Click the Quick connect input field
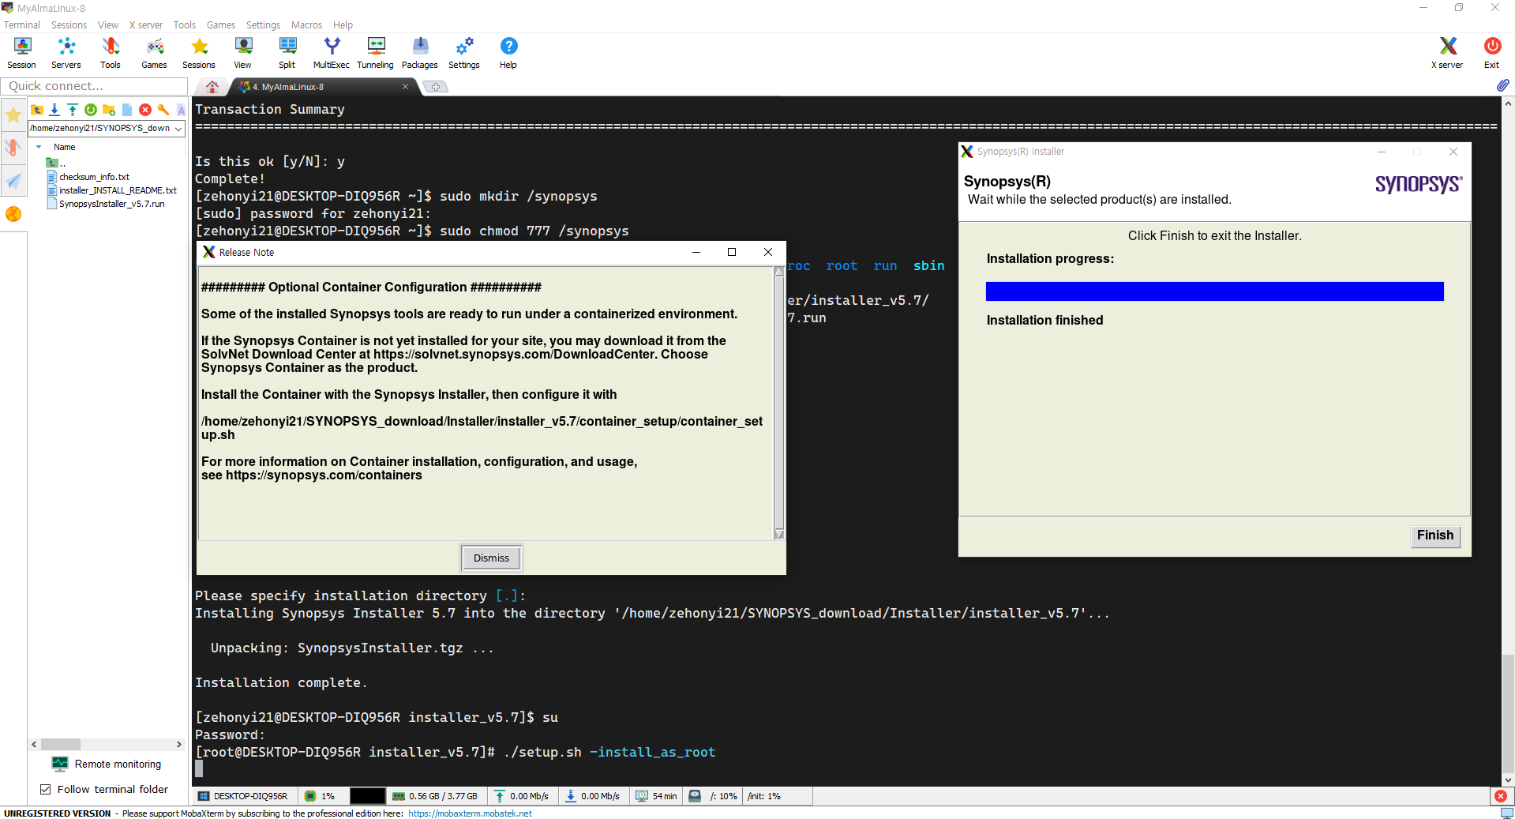This screenshot has width=1515, height=819. coord(94,86)
